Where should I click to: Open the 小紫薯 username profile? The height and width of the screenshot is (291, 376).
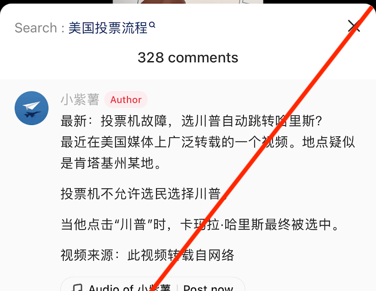pyautogui.click(x=80, y=100)
